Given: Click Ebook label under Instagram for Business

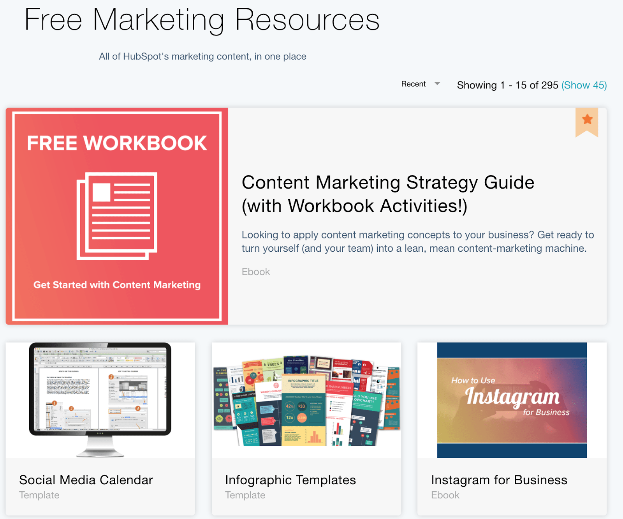Looking at the screenshot, I should 445,495.
